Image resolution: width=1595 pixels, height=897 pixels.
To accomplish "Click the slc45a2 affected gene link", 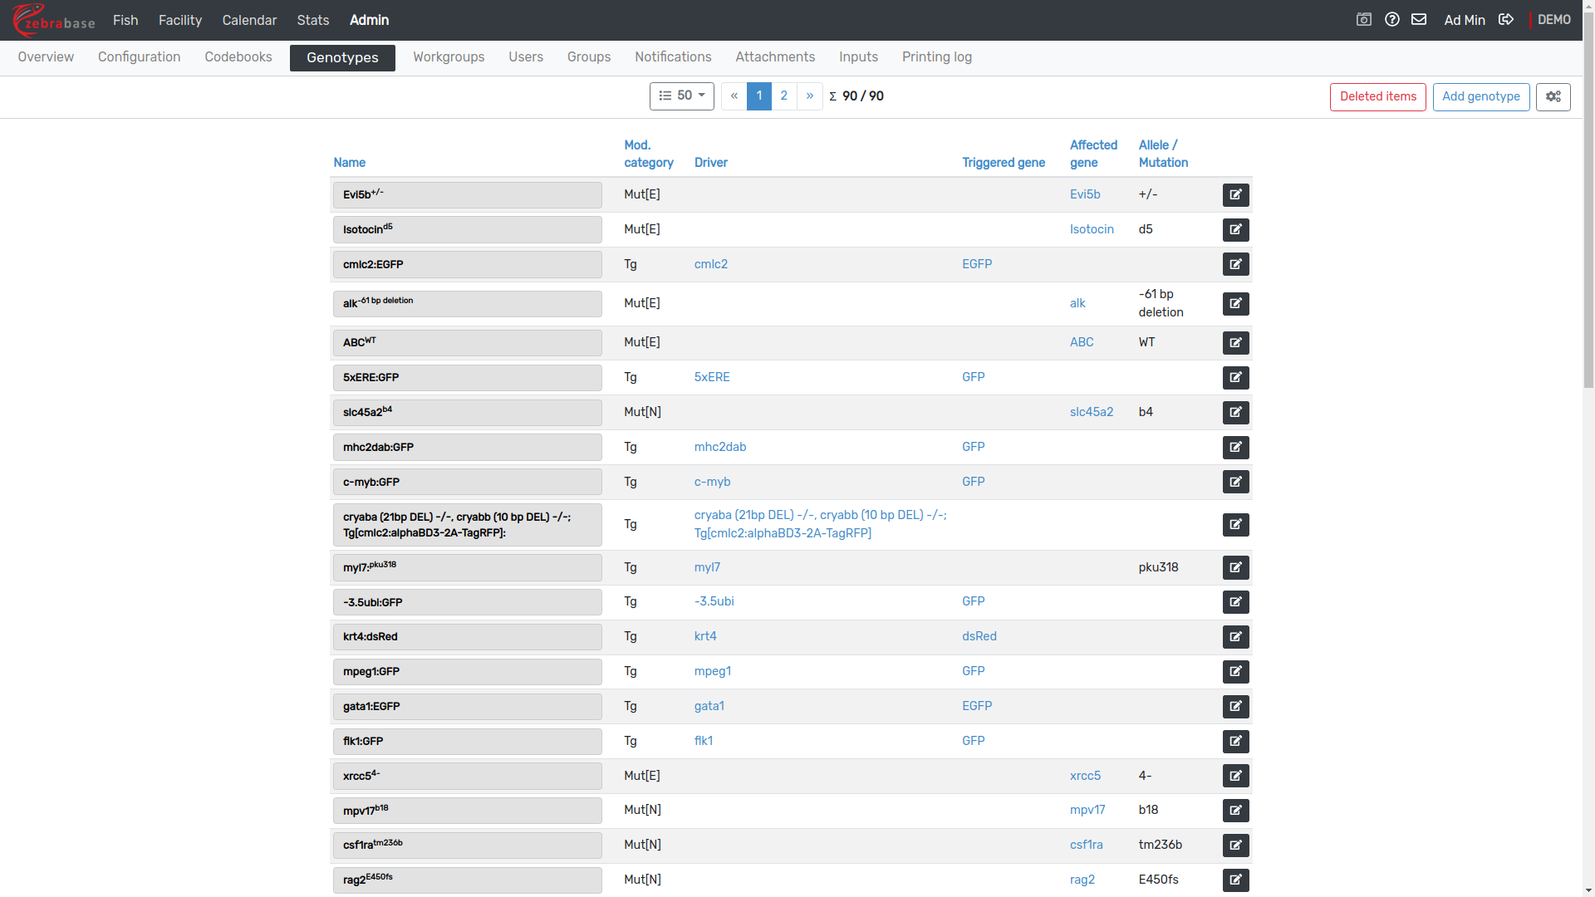I will [x=1091, y=412].
